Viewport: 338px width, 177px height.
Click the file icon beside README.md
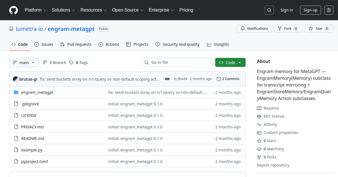pyautogui.click(x=16, y=139)
